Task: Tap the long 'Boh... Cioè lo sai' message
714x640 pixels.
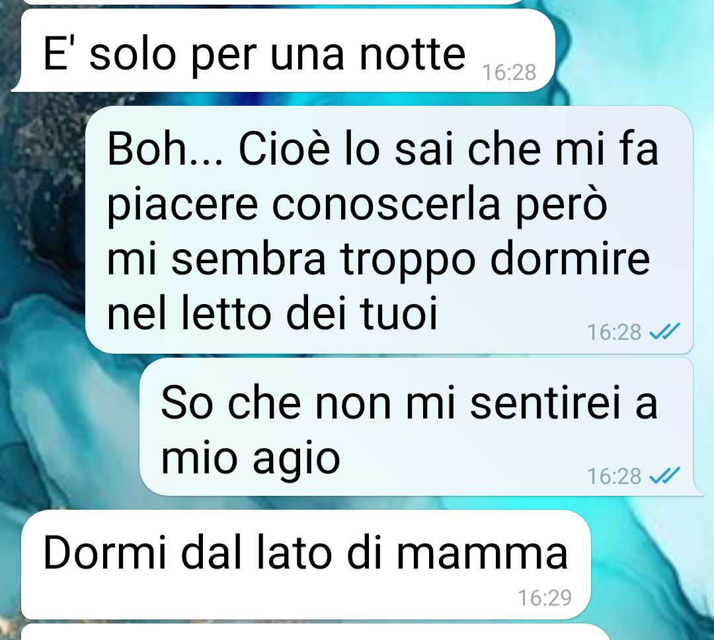Action: (389, 229)
